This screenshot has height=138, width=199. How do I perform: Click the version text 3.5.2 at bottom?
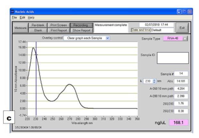tap(28, 127)
